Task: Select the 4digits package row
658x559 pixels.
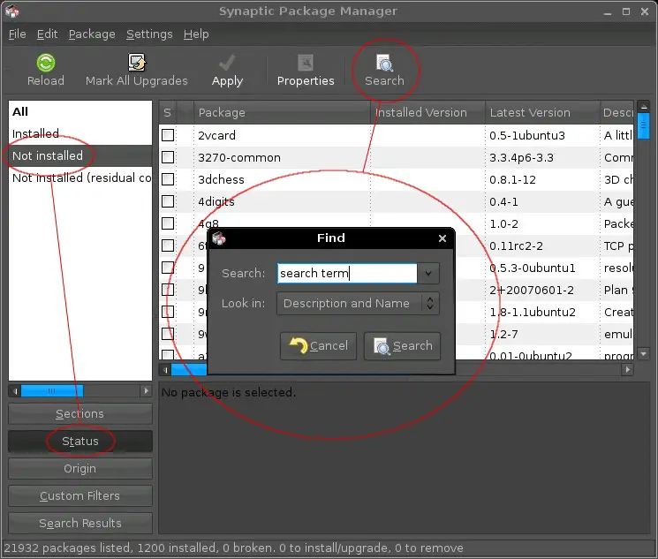Action: coord(397,201)
